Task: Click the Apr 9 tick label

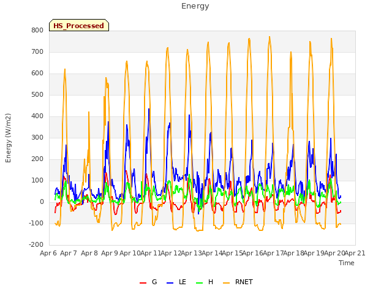Action: pos(110,253)
